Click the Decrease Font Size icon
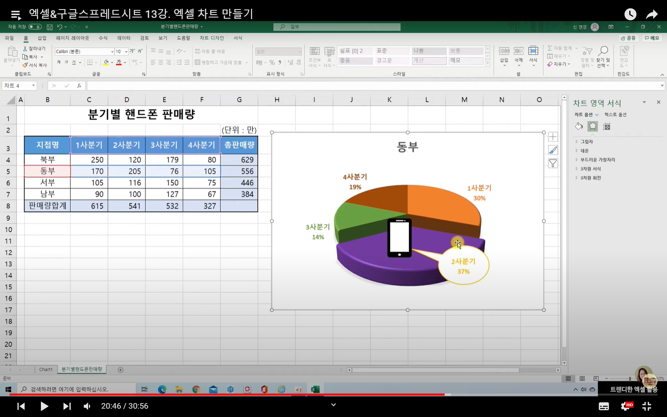Viewport: 667px width, 417px height. [x=140, y=51]
